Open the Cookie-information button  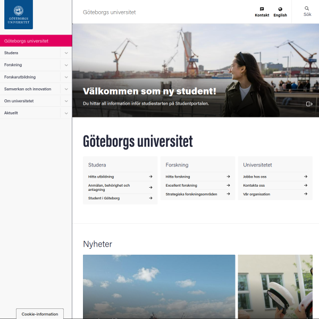[40, 314]
